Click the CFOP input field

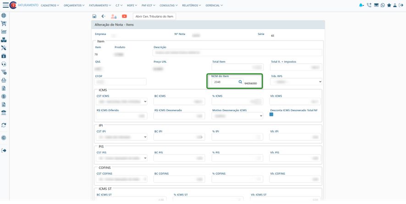120,82
